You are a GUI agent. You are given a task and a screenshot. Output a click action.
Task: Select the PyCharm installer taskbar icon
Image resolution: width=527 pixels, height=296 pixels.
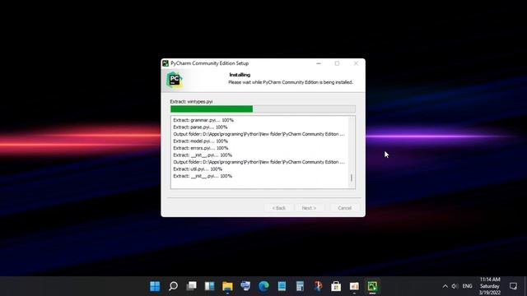(372, 286)
